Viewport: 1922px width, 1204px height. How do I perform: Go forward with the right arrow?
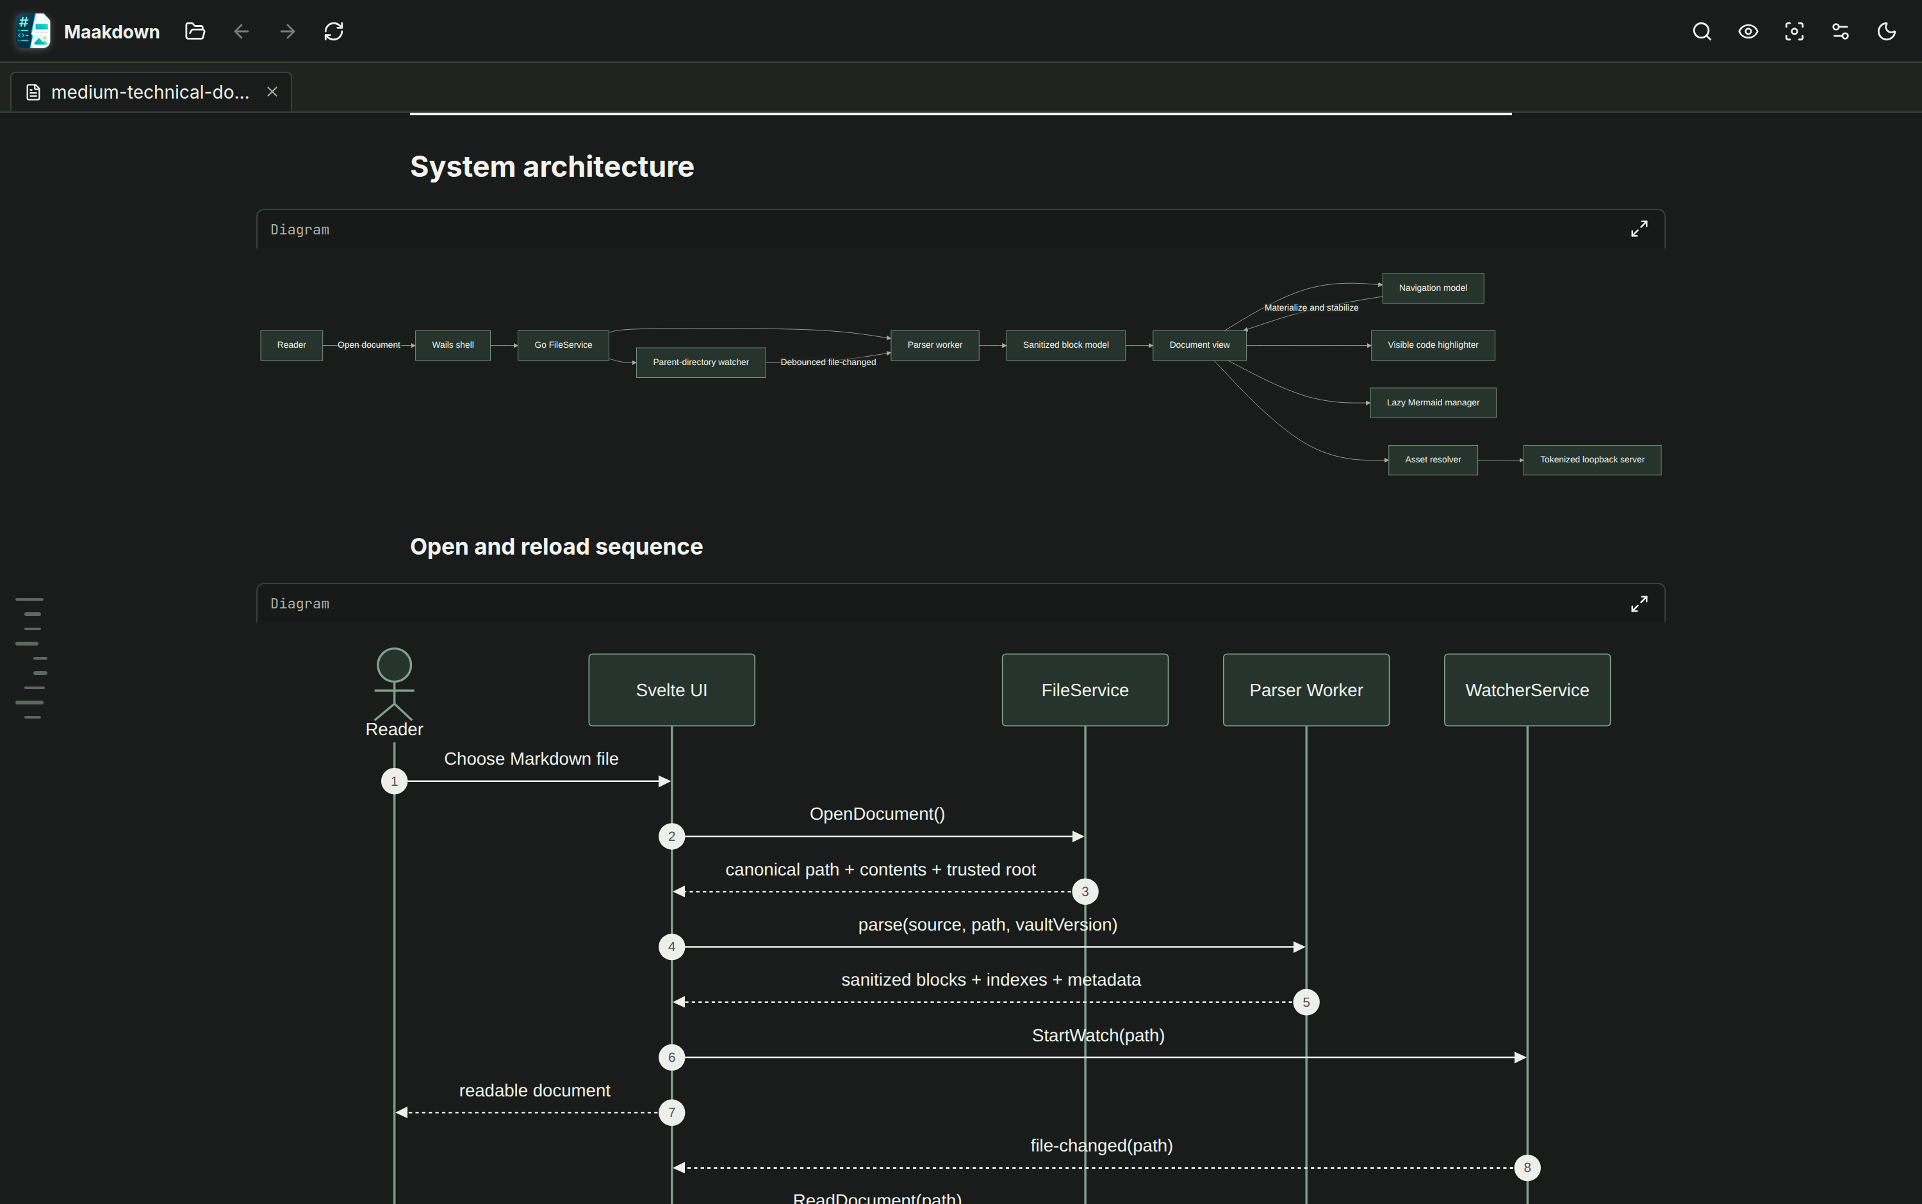[288, 31]
